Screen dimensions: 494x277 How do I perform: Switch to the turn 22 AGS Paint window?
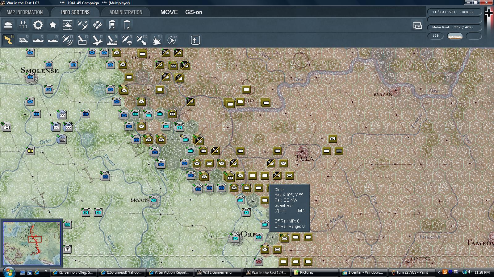click(412, 272)
